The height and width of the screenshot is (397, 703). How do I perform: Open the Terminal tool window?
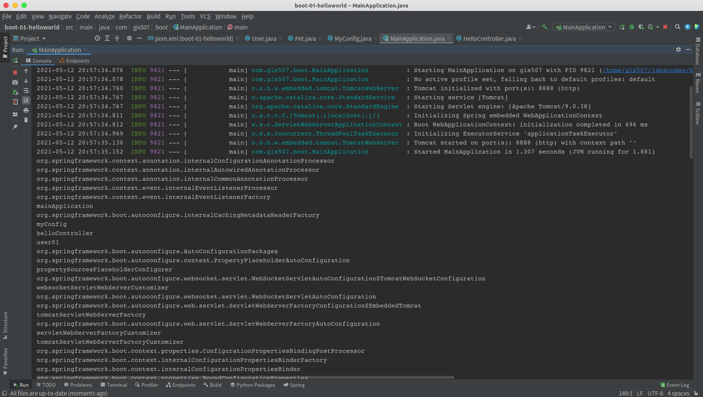114,385
